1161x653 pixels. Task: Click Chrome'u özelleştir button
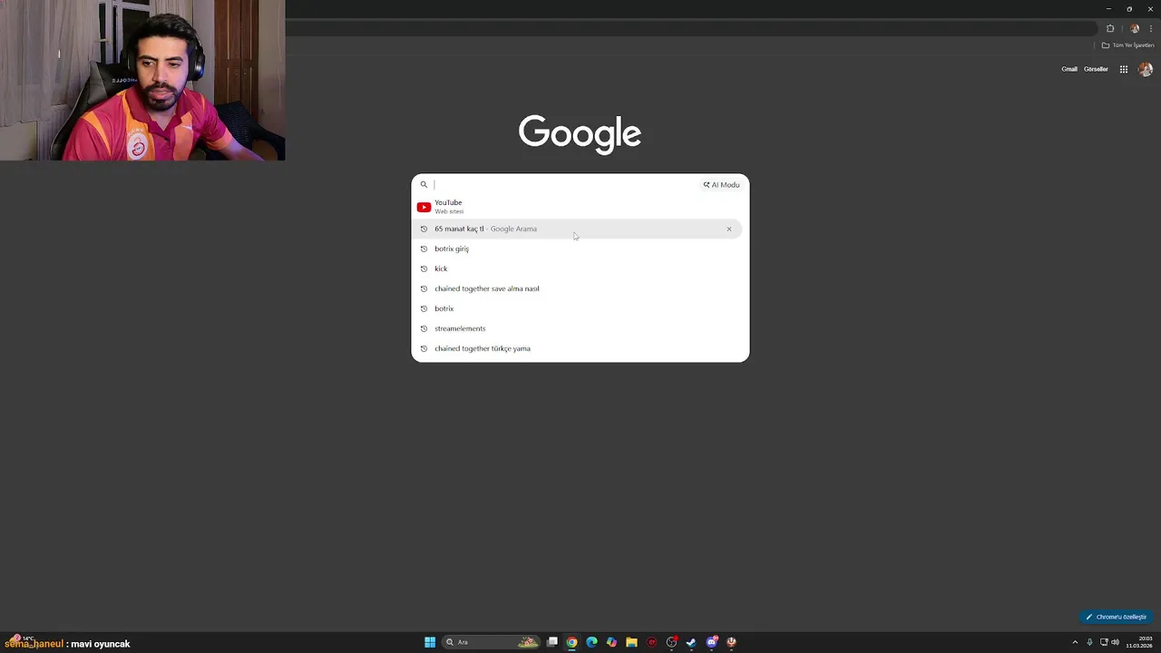click(1117, 617)
